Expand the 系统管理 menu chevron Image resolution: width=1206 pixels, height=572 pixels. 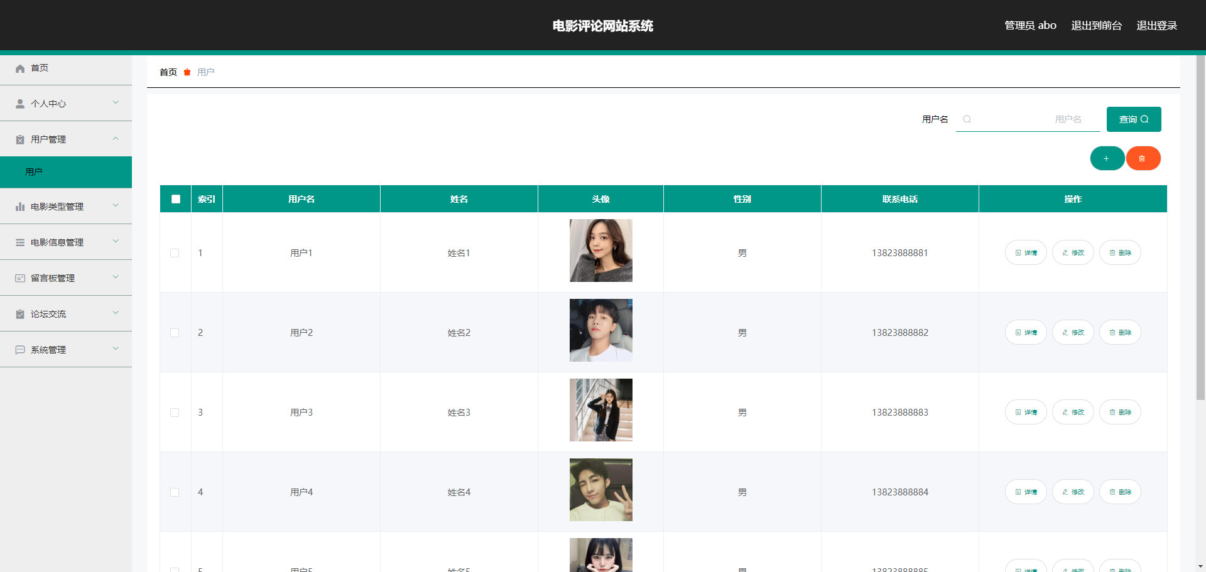[116, 349]
